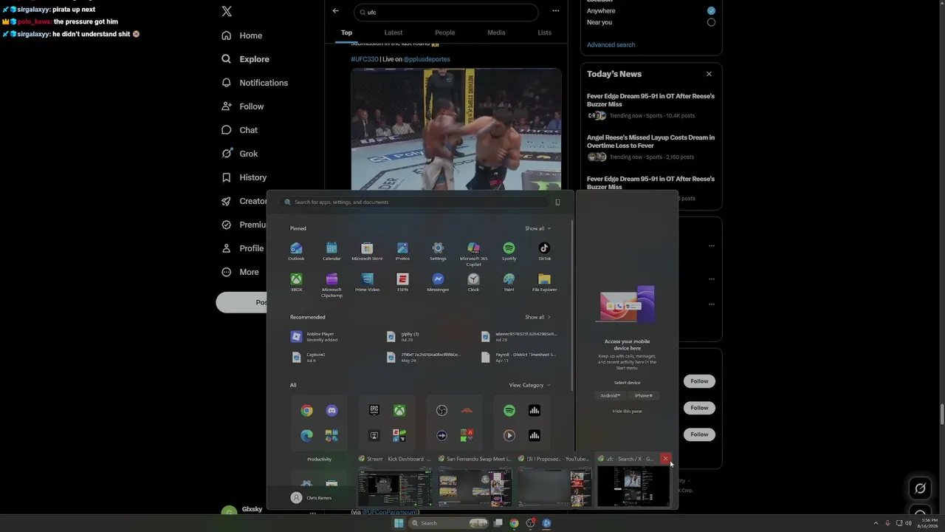Viewport: 945px width, 532px height.
Task: Click the @pplusdeportes link
Action: (427, 59)
